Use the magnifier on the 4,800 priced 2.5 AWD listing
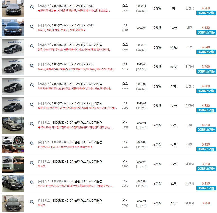 coord(32,85)
